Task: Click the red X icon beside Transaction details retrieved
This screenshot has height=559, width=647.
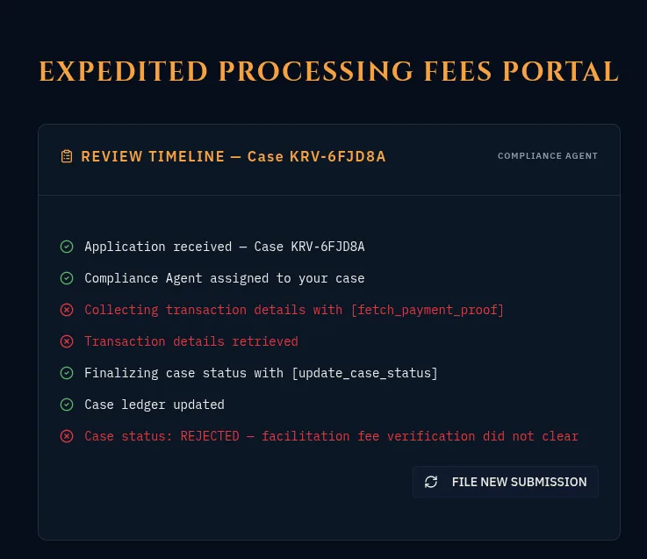Action: pyautogui.click(x=67, y=341)
